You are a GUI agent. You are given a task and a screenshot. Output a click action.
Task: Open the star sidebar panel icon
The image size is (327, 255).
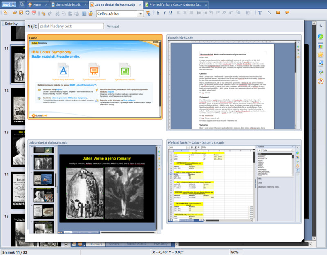[320, 54]
